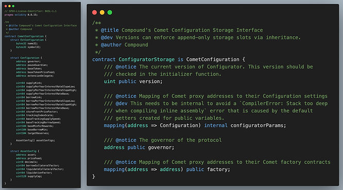The height and width of the screenshot is (190, 343).
Task: Click the "when compiling inline assembly" comment line
Action: (x=209, y=111)
